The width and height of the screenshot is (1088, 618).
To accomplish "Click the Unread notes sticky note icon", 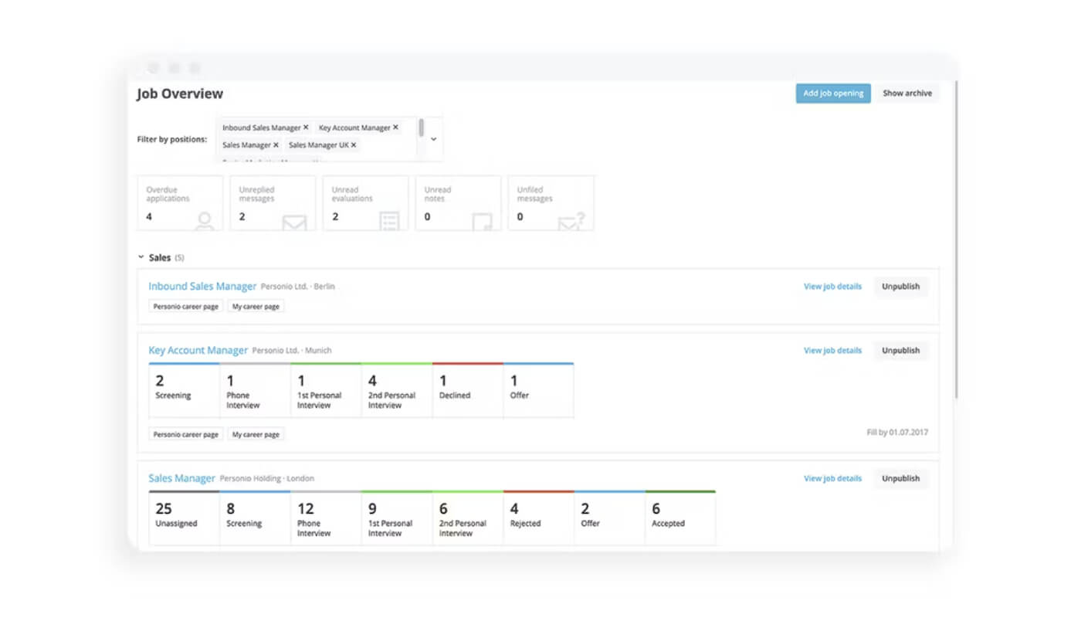I will tap(482, 222).
